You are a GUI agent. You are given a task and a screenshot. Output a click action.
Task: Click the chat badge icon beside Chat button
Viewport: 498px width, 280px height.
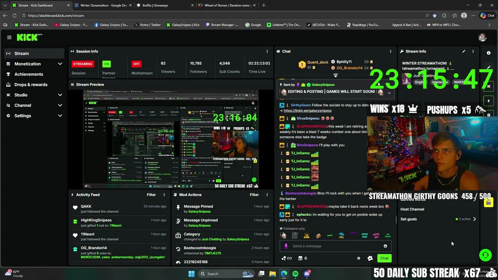tap(370, 258)
